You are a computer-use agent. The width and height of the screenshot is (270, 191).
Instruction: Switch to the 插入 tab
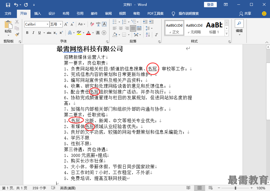point(37,14)
